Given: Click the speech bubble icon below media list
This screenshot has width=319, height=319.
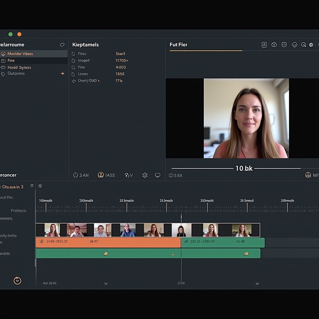Looking at the screenshot, I should pyautogui.click(x=158, y=175).
